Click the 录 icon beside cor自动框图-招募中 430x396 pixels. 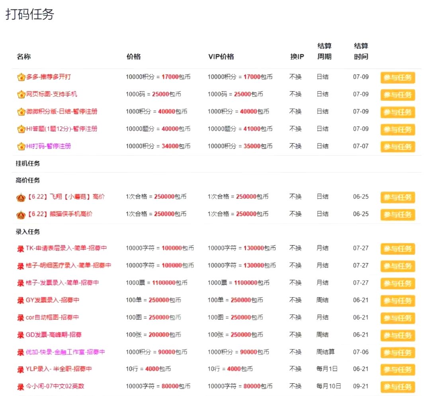tap(20, 318)
